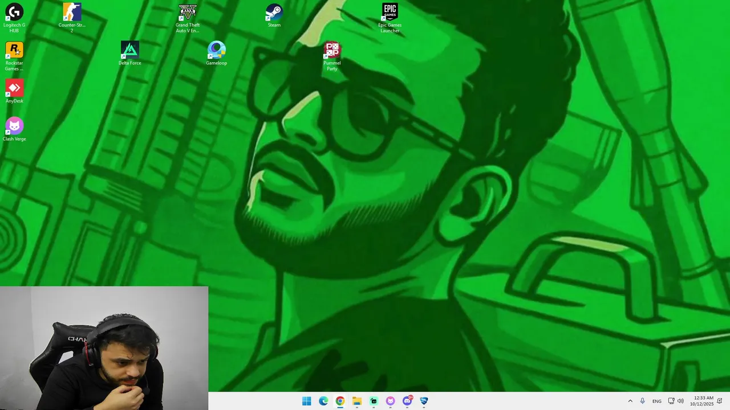This screenshot has height=410, width=730.
Task: Click the webcam overlay video feed
Action: 104,348
